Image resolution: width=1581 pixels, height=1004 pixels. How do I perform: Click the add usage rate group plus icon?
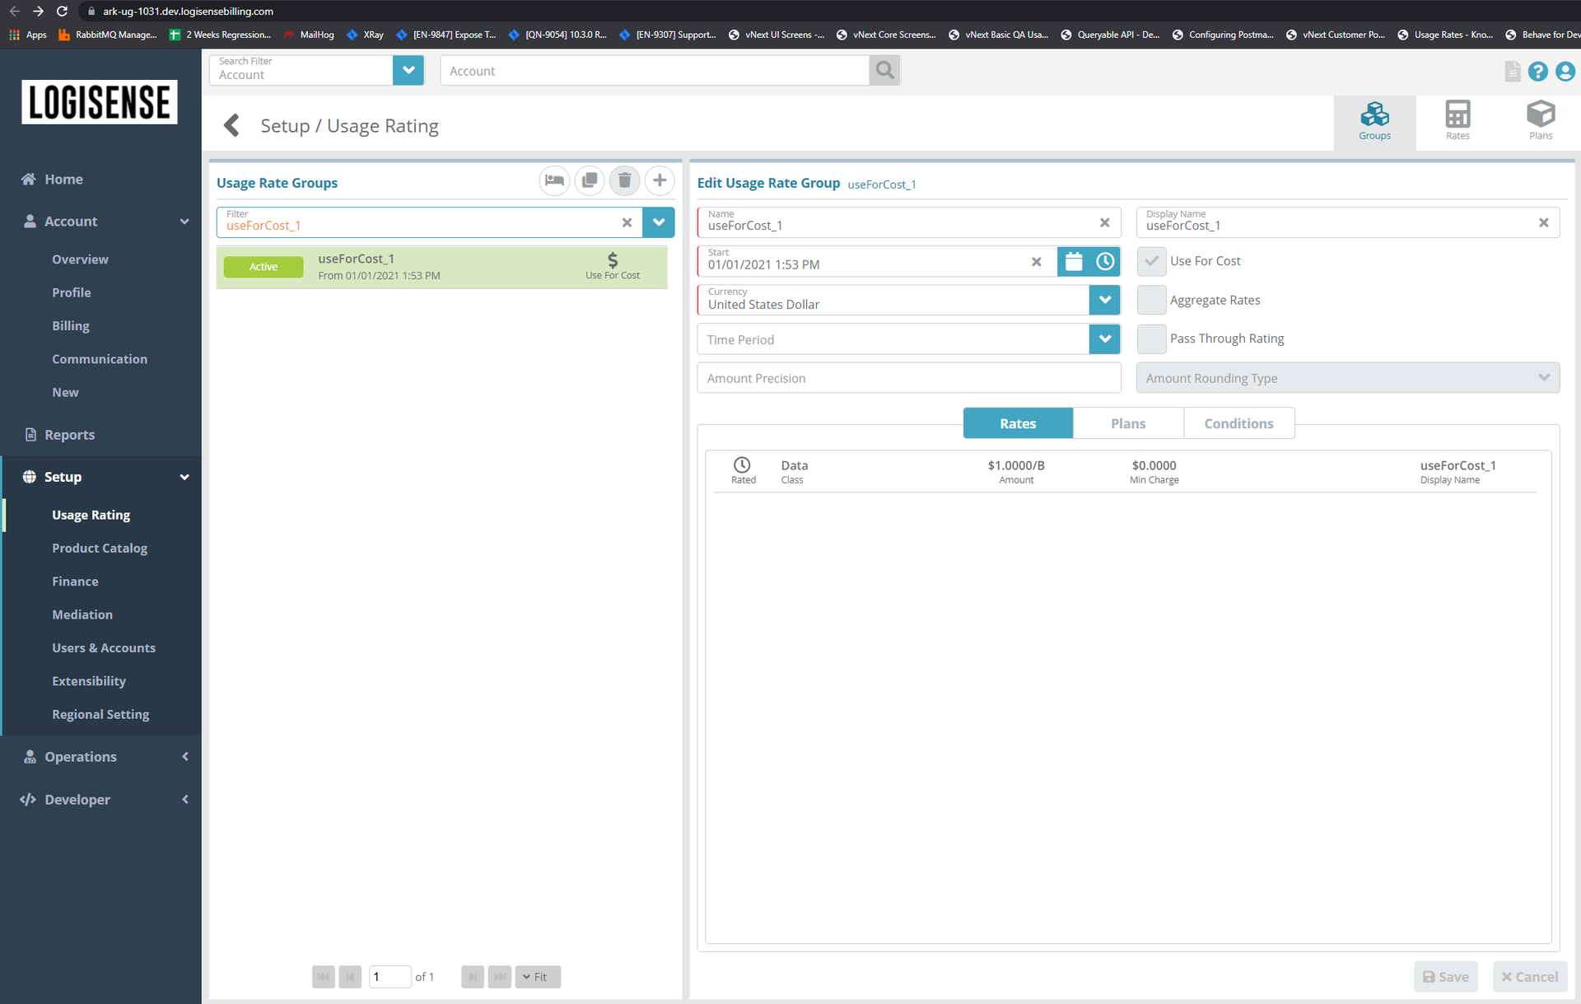point(660,180)
